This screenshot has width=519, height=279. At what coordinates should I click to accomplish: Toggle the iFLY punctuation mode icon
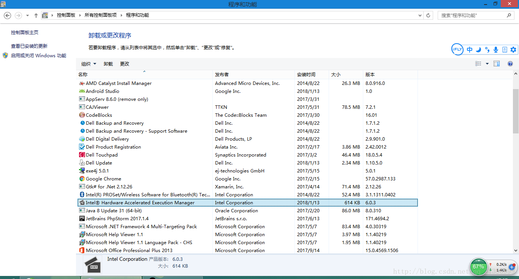[487, 50]
